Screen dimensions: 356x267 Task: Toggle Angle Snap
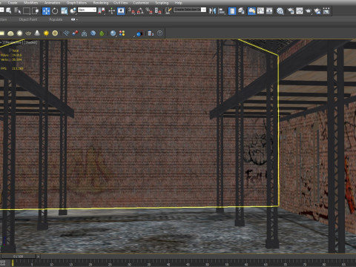[x=140, y=11]
